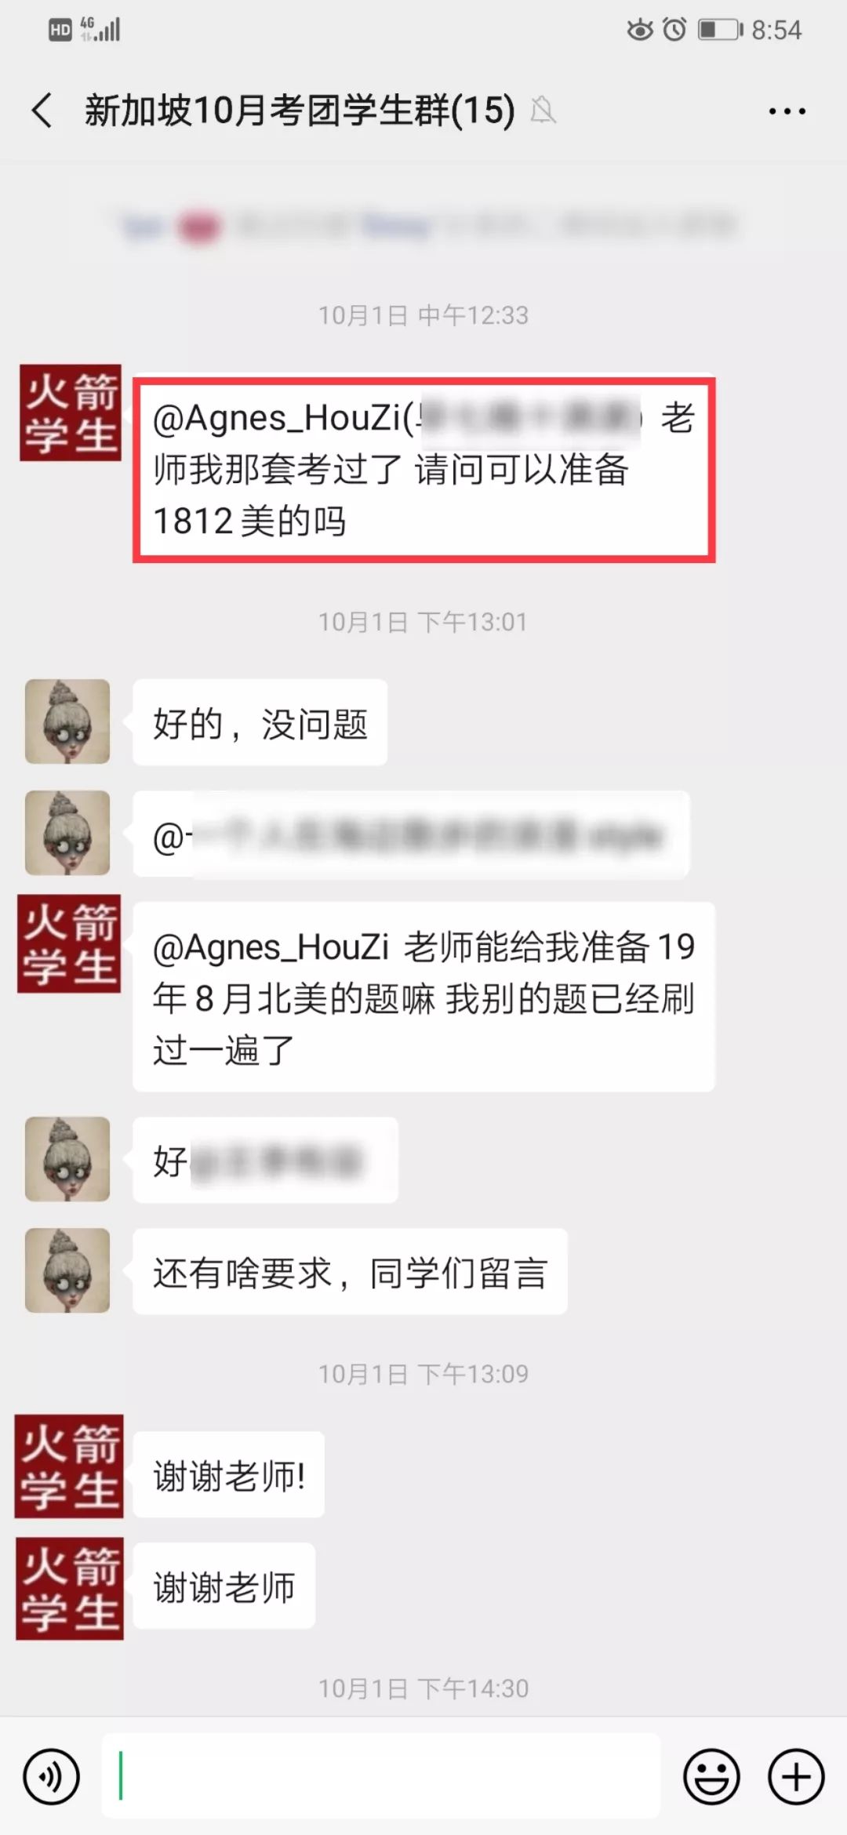Tap the message requesting 19年8月北美 questions
Image resolution: width=847 pixels, height=1835 pixels.
[423, 997]
